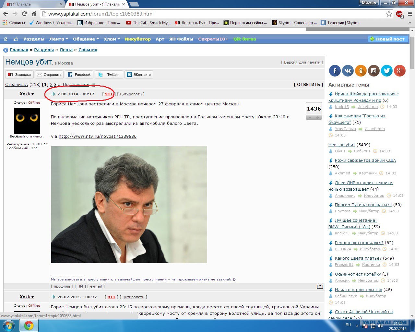
Task: Click the ОТВЕТИТЬ reply link
Action: 309,84
